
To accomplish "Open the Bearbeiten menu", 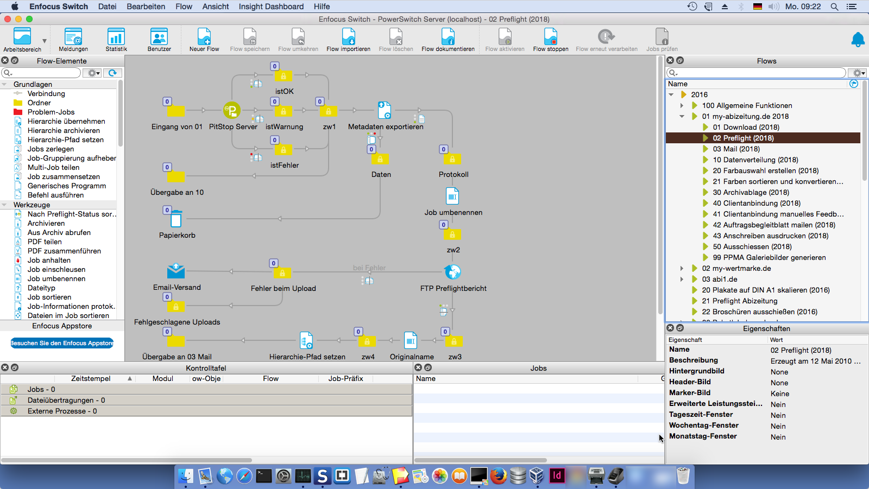I will 146,7.
